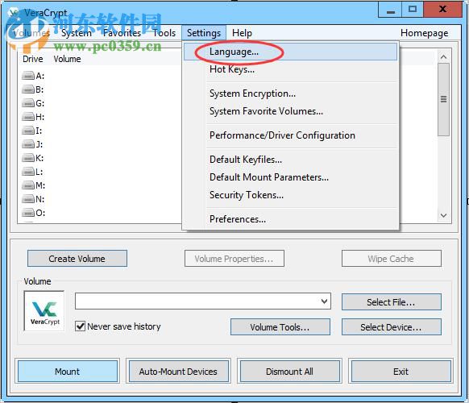This screenshot has width=469, height=403.
Task: Minimize the VeraCrypt window
Action: (x=390, y=10)
